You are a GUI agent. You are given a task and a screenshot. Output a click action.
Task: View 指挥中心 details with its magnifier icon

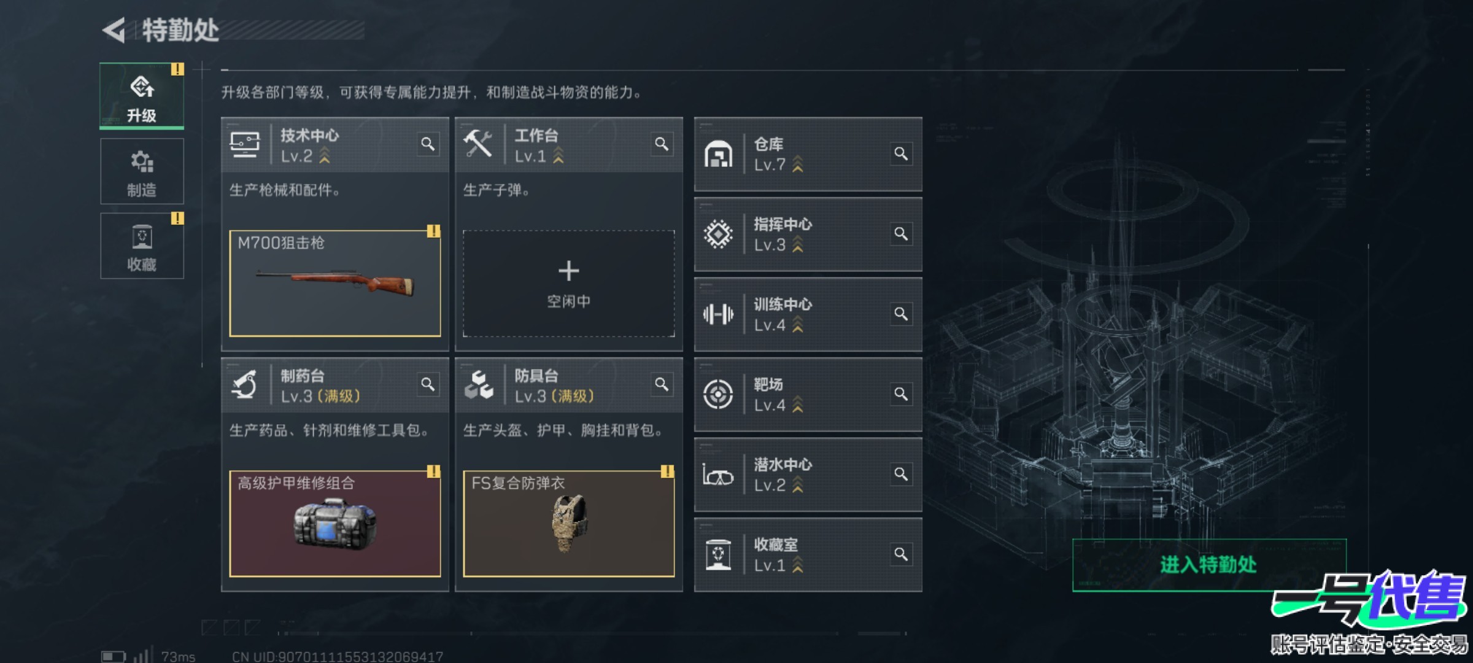[901, 234]
